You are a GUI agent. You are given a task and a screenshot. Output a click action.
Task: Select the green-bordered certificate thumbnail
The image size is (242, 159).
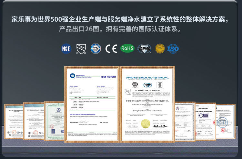[x=54, y=119]
